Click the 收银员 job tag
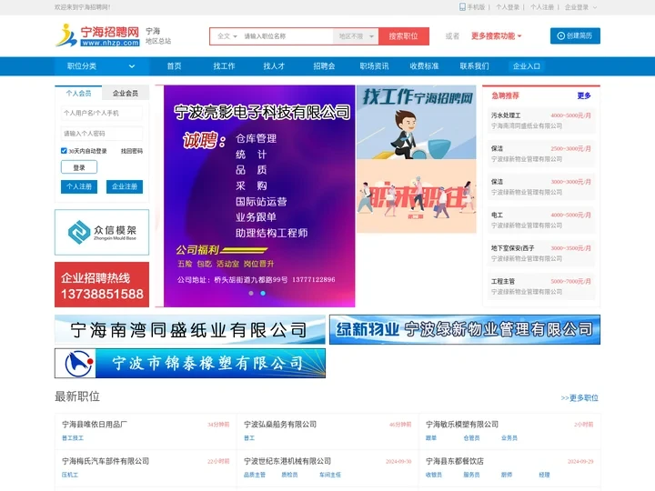 [434, 475]
